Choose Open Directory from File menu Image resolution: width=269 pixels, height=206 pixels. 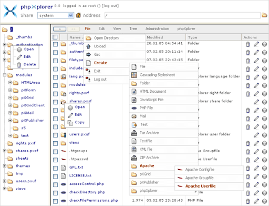pos(115,38)
